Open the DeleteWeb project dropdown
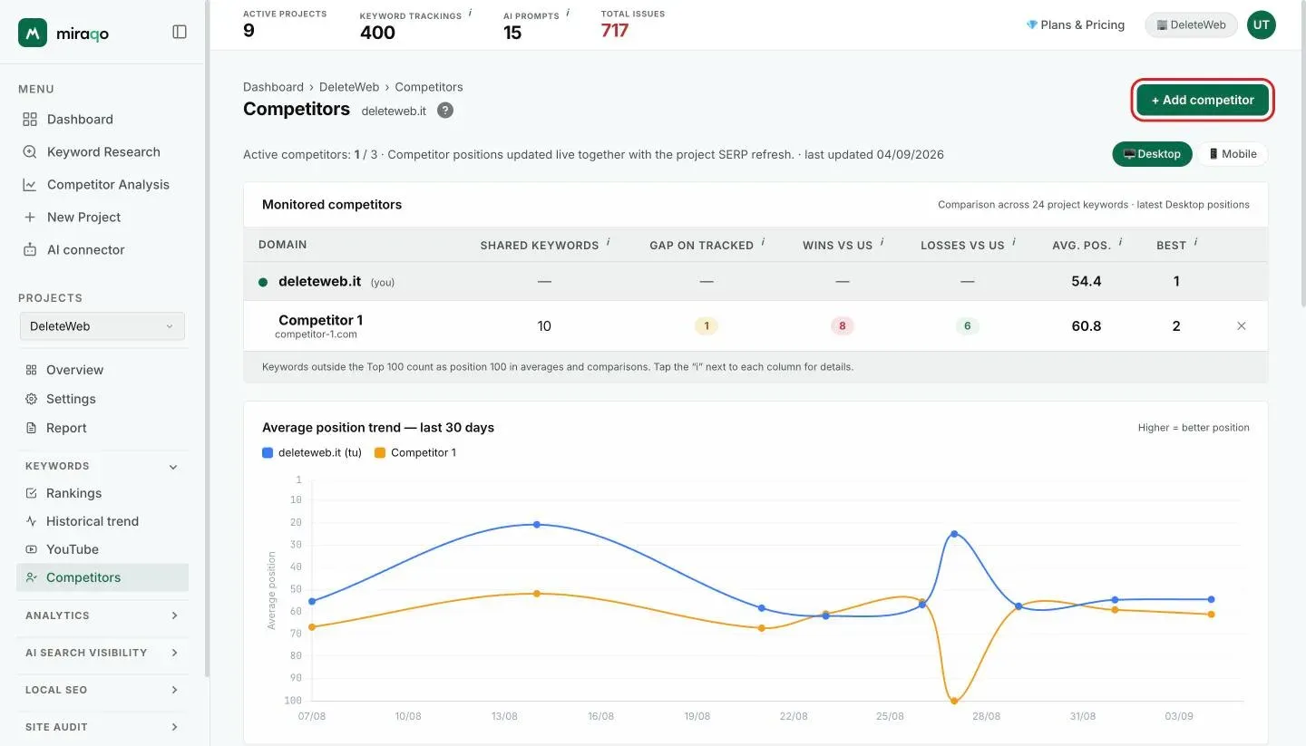1306x746 pixels. pos(102,326)
